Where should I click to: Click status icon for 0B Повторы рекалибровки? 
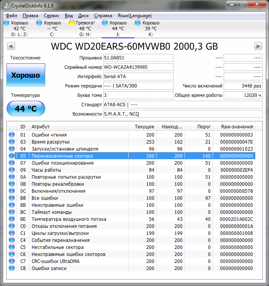coord(12,184)
